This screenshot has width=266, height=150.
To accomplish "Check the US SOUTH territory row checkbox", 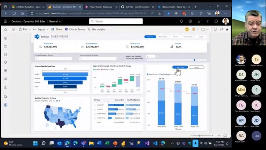I will coord(95,105).
